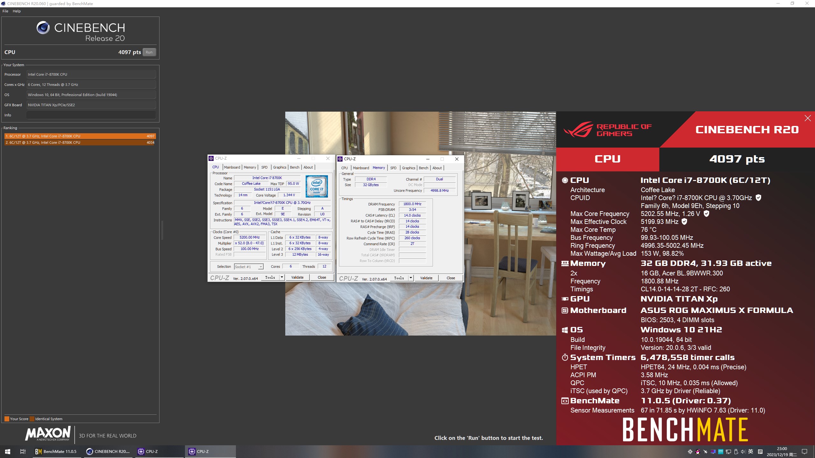815x458 pixels.
Task: Click the orange Your Score legend swatch
Action: [7, 419]
